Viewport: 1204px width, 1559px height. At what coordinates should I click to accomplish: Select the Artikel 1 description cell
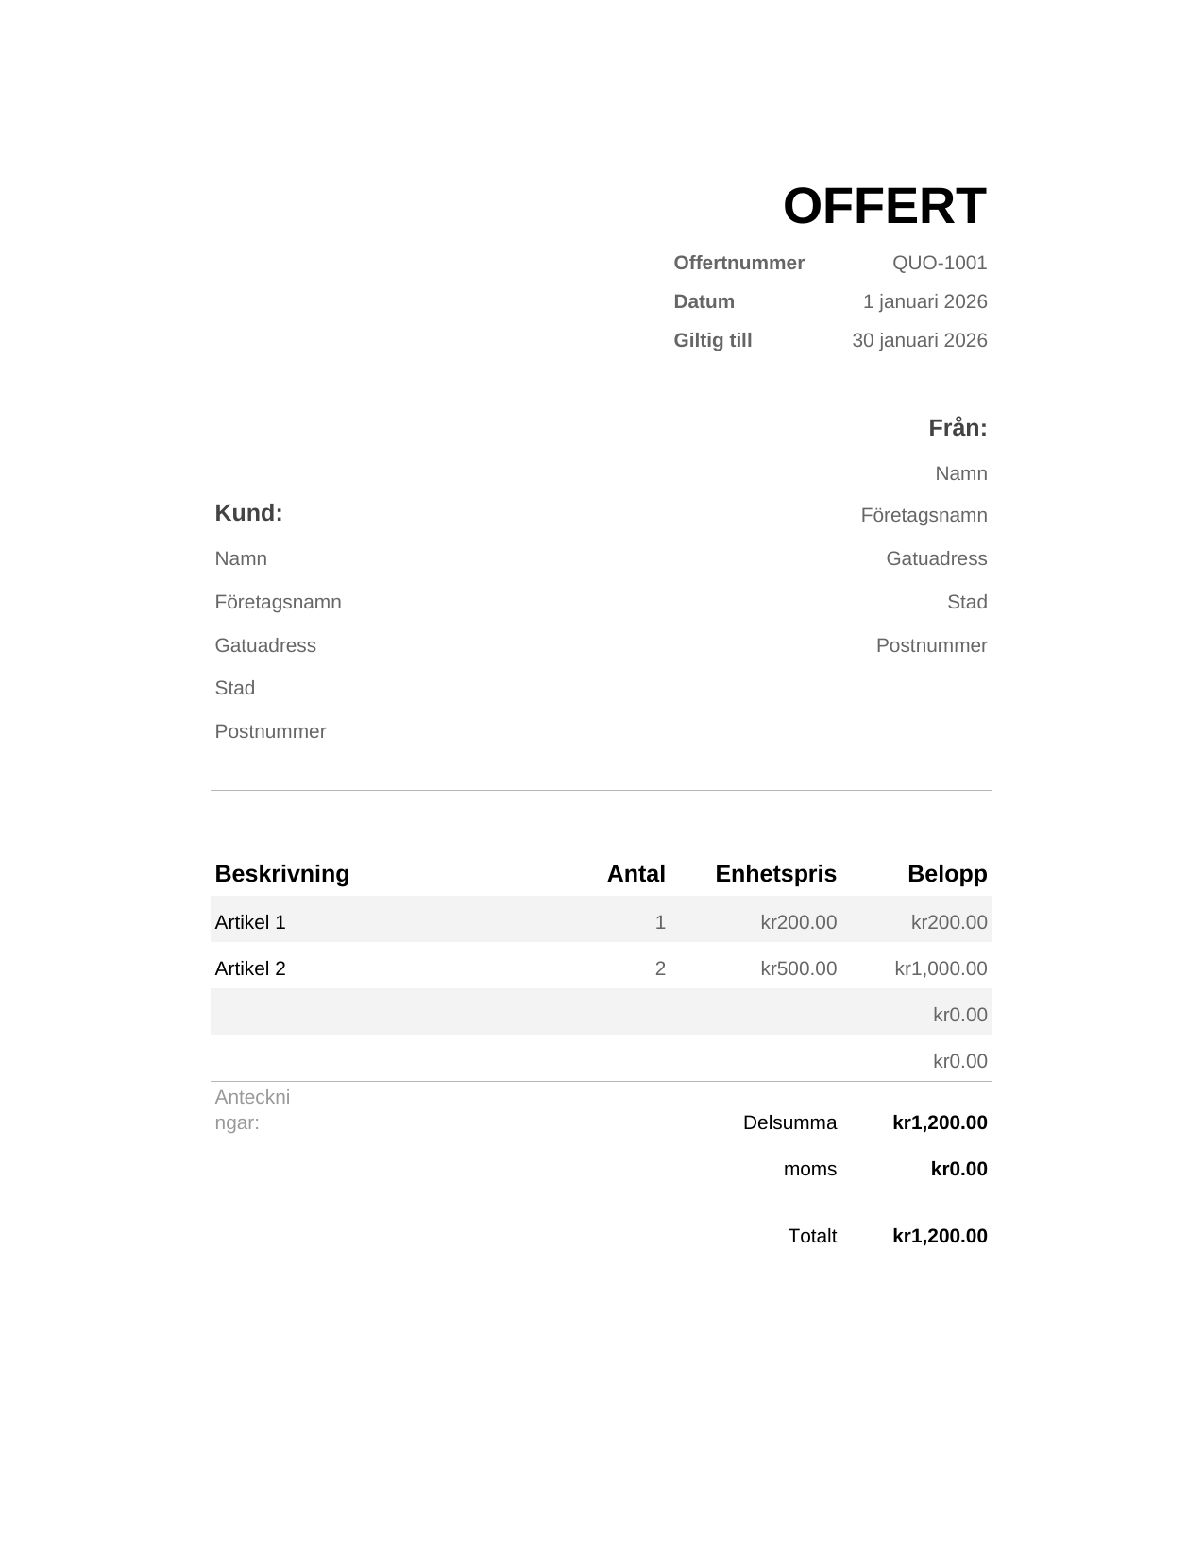[250, 922]
